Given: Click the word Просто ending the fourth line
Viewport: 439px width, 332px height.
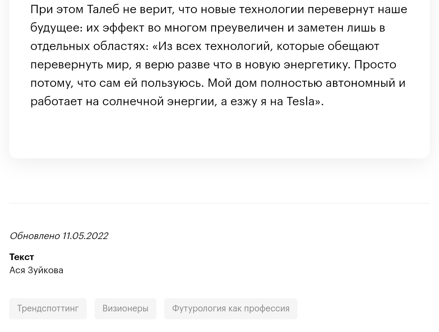Looking at the screenshot, I should click(x=375, y=65).
